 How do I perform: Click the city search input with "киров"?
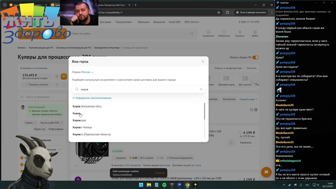(139, 89)
